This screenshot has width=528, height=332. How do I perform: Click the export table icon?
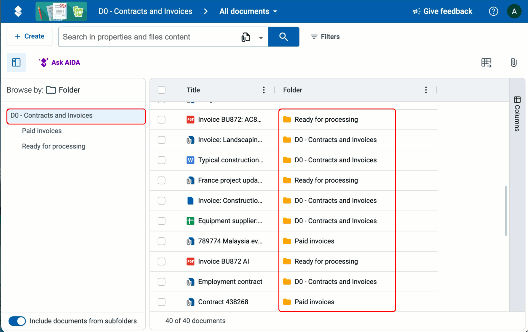click(486, 63)
